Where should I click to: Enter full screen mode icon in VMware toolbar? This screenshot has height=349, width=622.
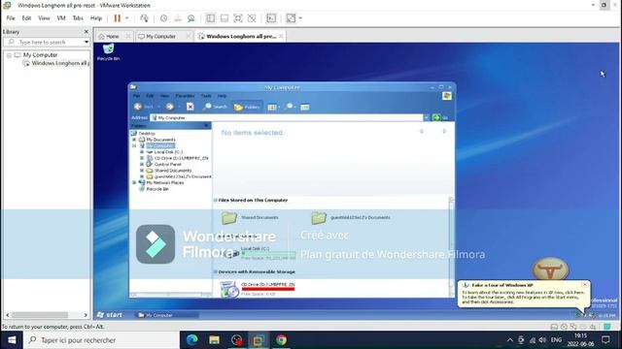(237, 18)
